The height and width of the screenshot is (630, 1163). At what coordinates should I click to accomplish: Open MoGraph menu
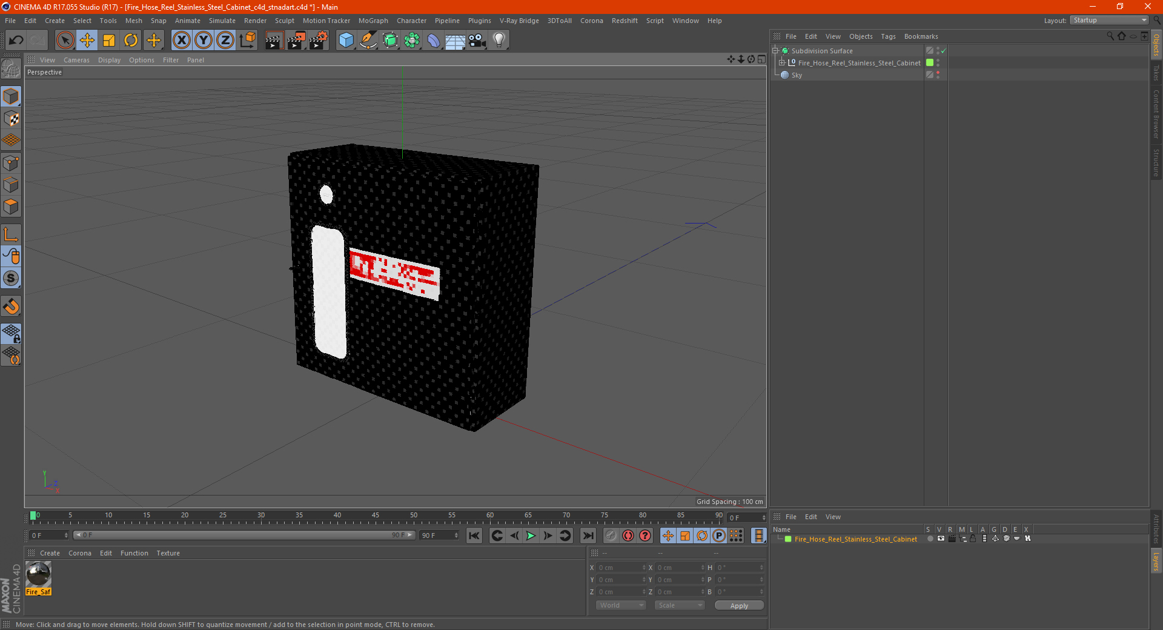click(373, 21)
